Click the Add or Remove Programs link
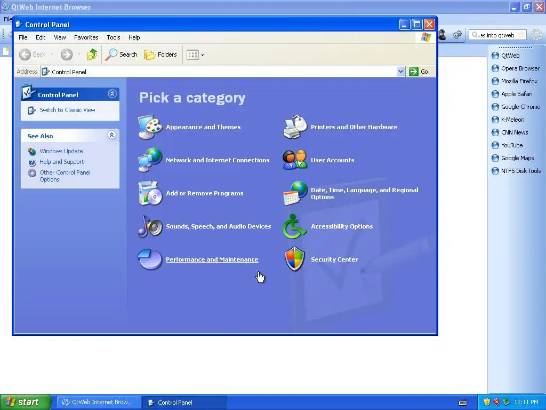The height and width of the screenshot is (410, 546). pos(204,193)
